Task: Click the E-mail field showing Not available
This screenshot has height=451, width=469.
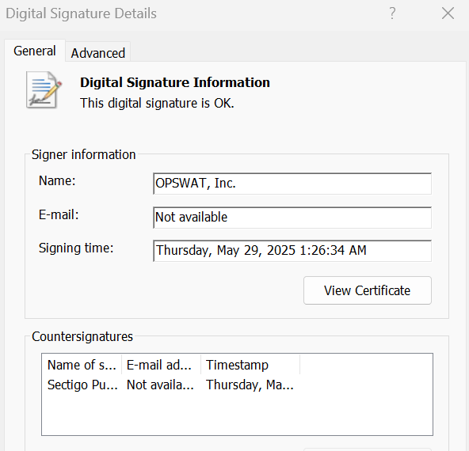Action: pyautogui.click(x=292, y=217)
